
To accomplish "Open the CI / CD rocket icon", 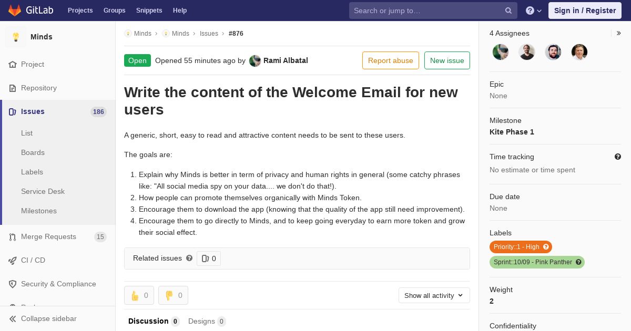I will tap(13, 261).
